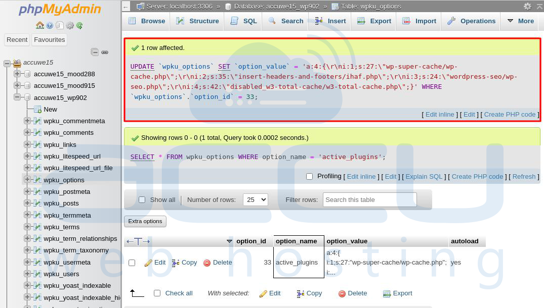
Task: Select the active_plugins row checkbox
Action: point(132,263)
